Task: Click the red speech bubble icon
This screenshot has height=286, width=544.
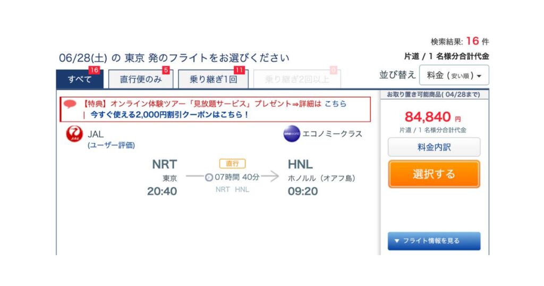Action: coord(70,104)
